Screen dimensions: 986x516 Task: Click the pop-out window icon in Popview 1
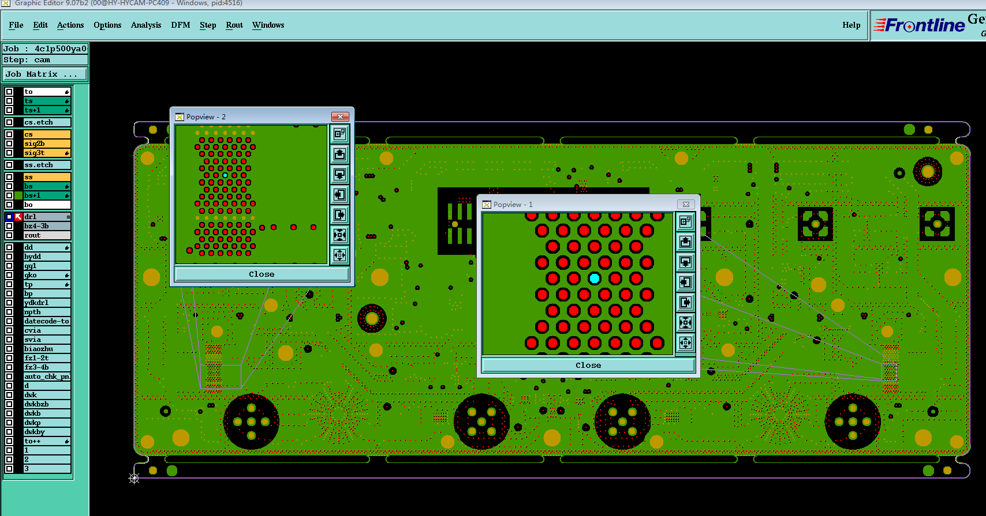click(685, 221)
